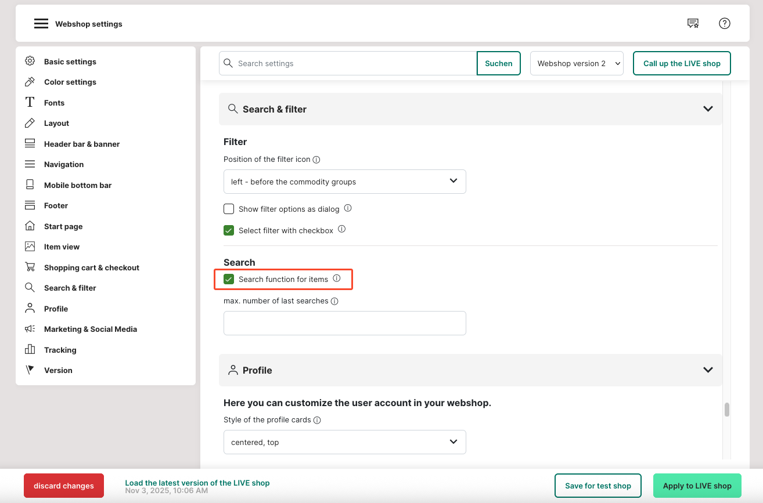Open the Webshop version 2 dropdown
The height and width of the screenshot is (503, 763).
click(x=576, y=63)
